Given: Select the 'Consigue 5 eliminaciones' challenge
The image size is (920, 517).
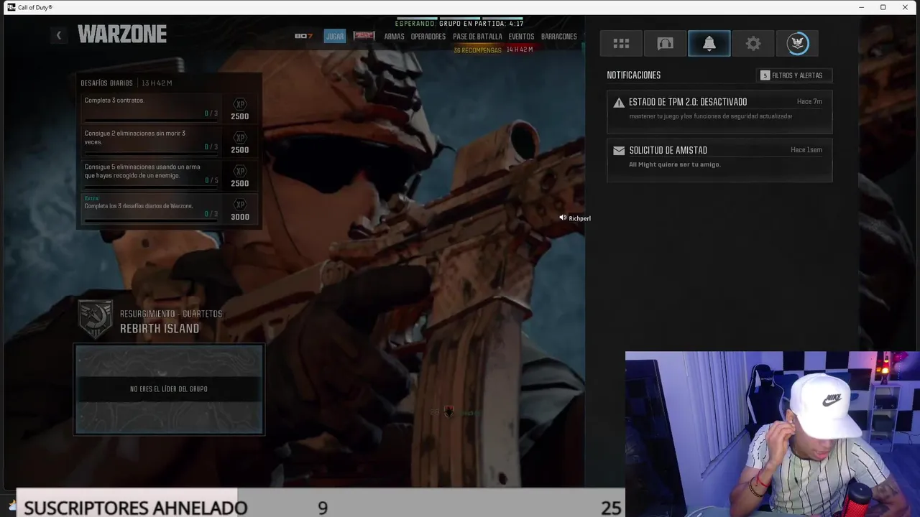Looking at the screenshot, I should click(168, 174).
